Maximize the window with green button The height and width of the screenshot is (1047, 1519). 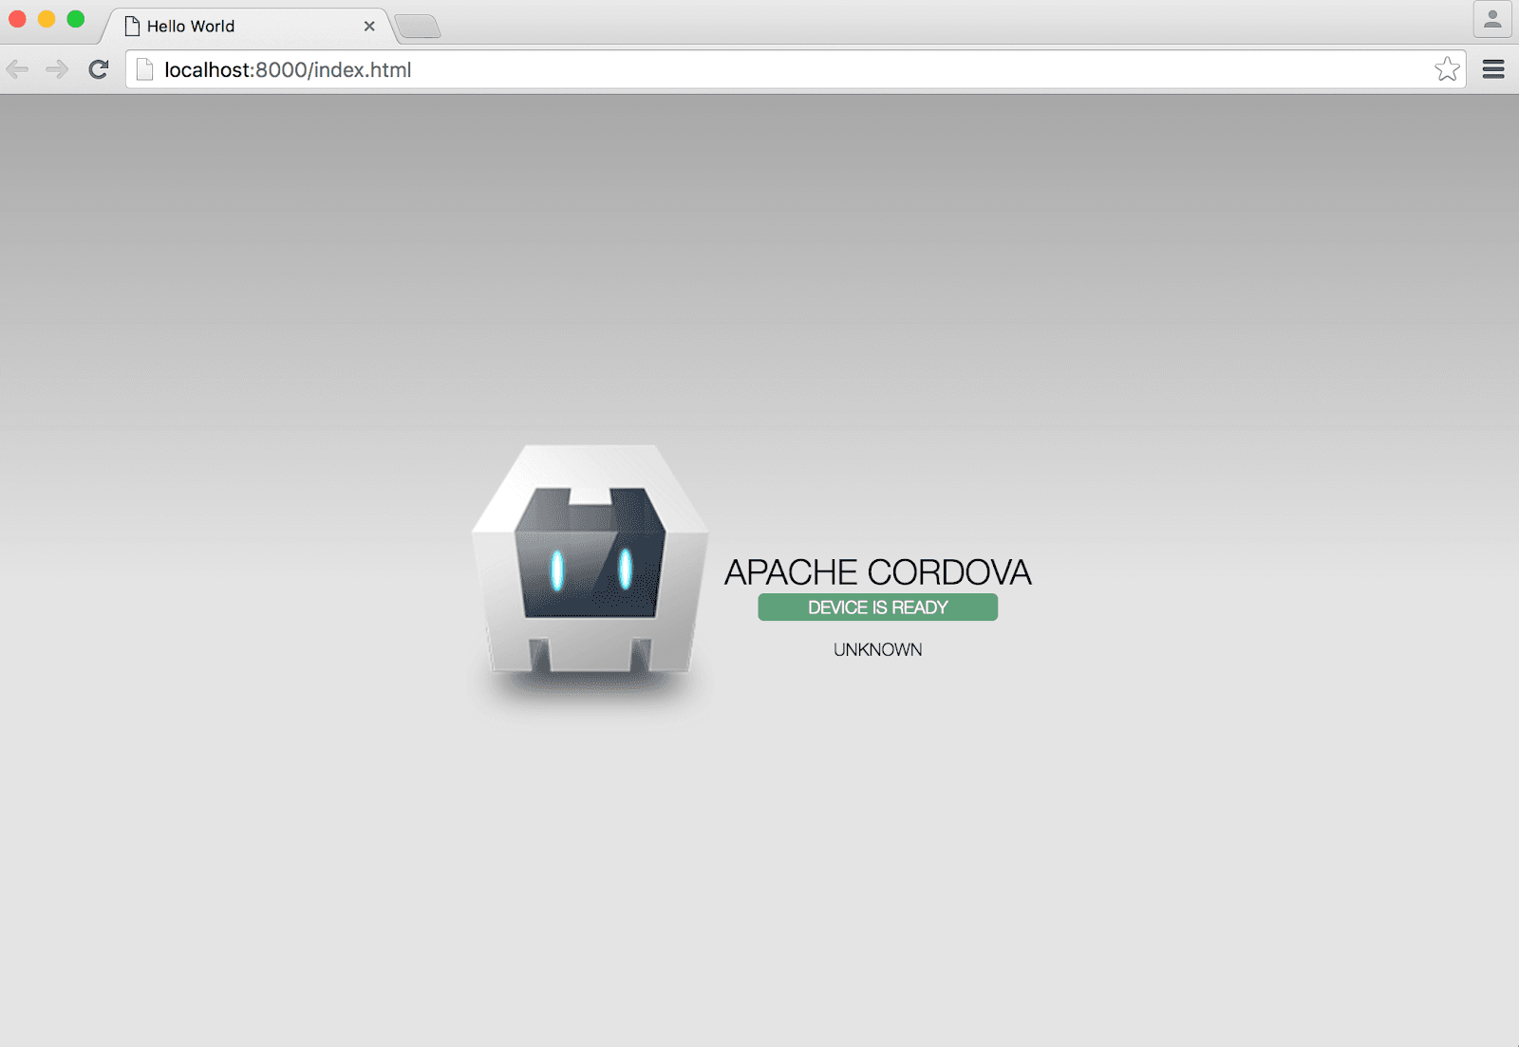[x=76, y=19]
